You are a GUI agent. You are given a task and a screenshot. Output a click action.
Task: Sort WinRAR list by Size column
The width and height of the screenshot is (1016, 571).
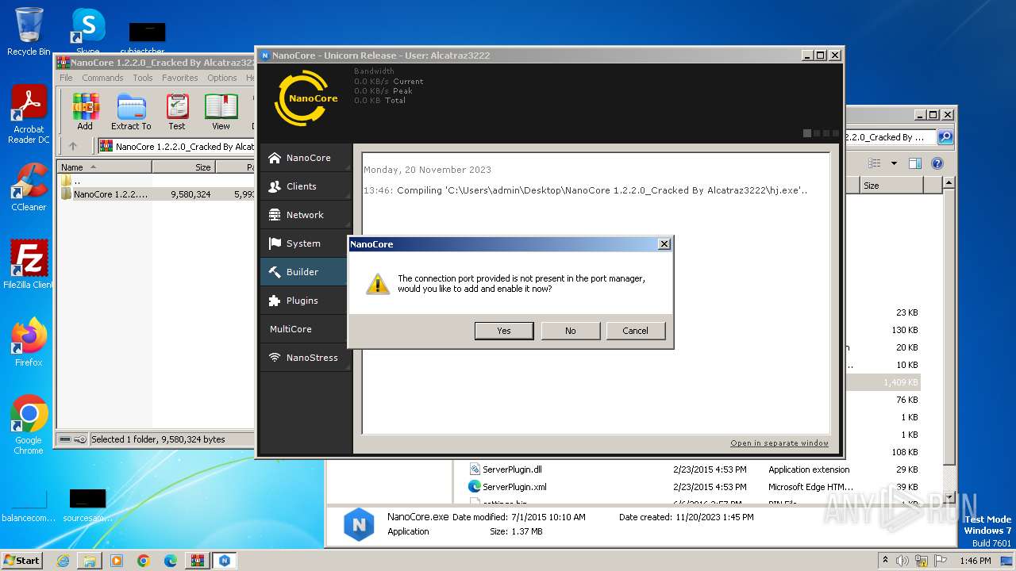point(183,167)
